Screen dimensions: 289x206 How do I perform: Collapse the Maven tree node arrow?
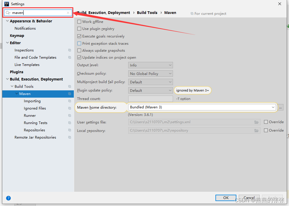pyautogui.click(x=17, y=94)
